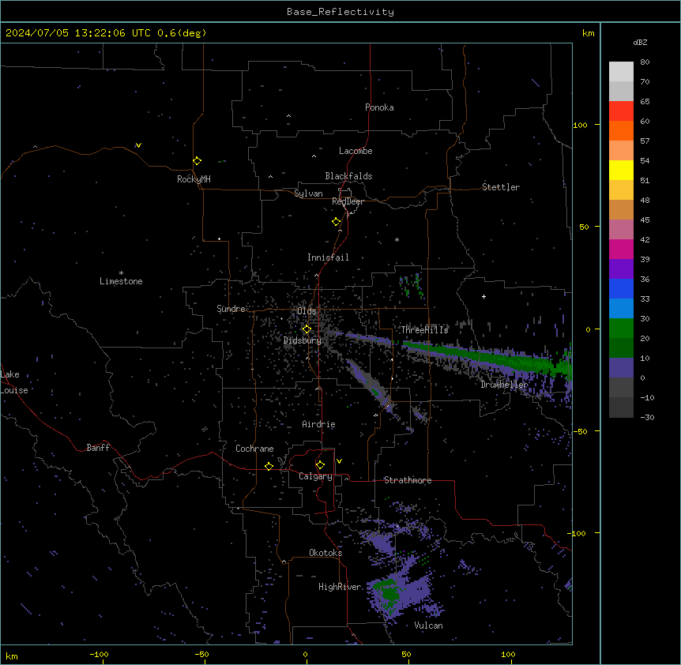
Task: Select the Banff label
Action: (98, 448)
